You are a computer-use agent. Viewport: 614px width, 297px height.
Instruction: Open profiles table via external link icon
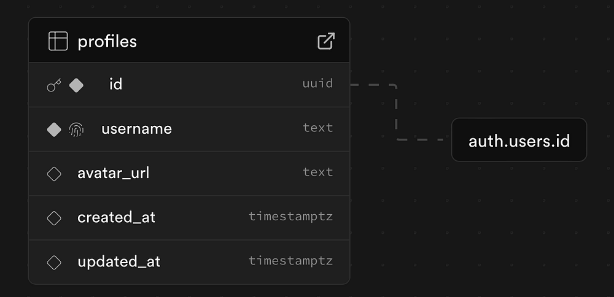325,41
